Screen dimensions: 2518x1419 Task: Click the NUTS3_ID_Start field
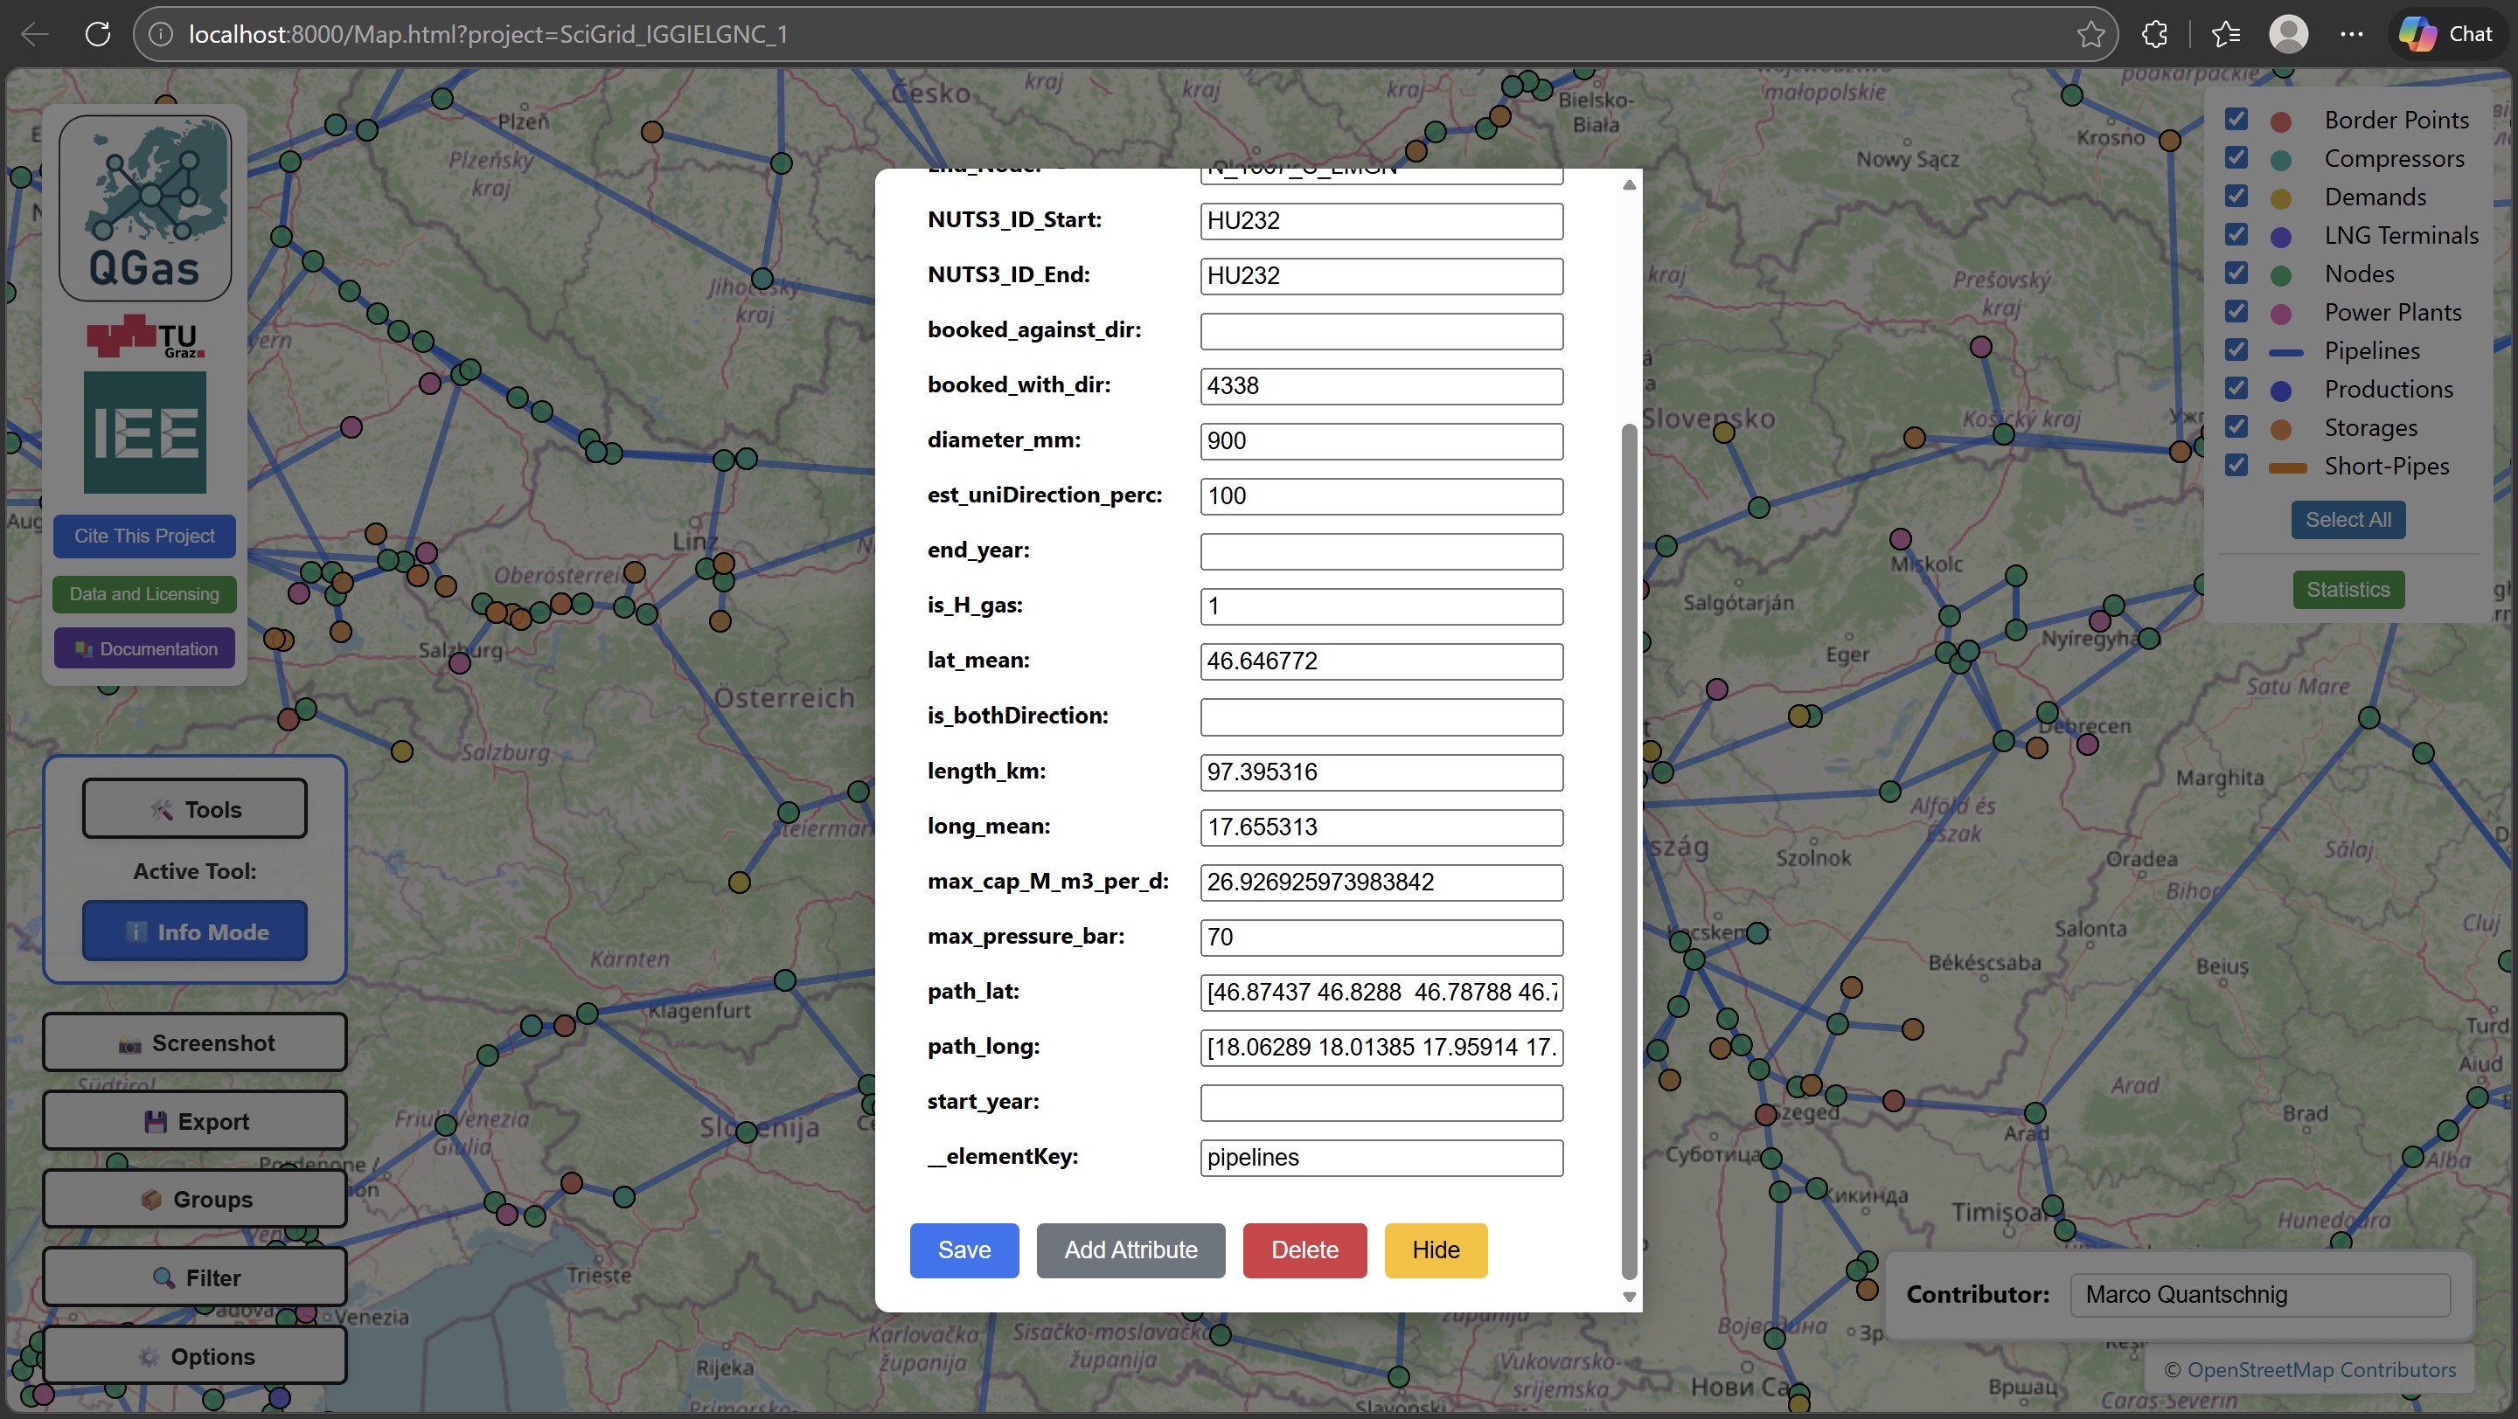[1381, 221]
